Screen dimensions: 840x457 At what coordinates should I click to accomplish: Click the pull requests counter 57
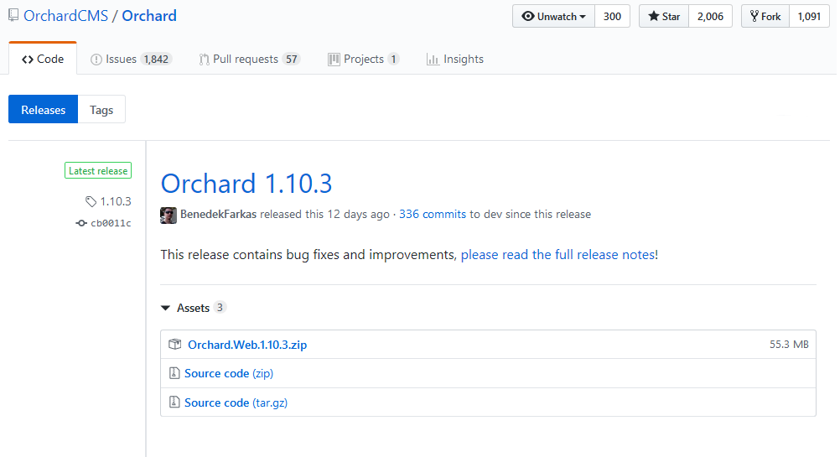[x=292, y=59]
